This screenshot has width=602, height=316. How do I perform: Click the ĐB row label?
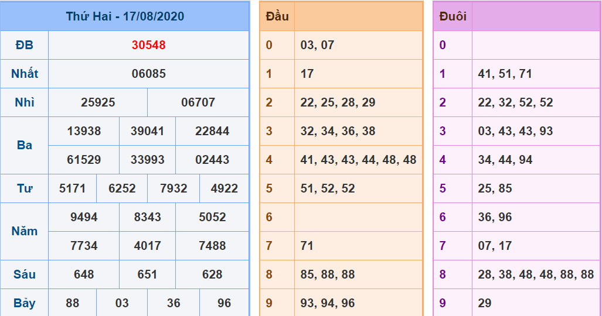click(x=25, y=45)
